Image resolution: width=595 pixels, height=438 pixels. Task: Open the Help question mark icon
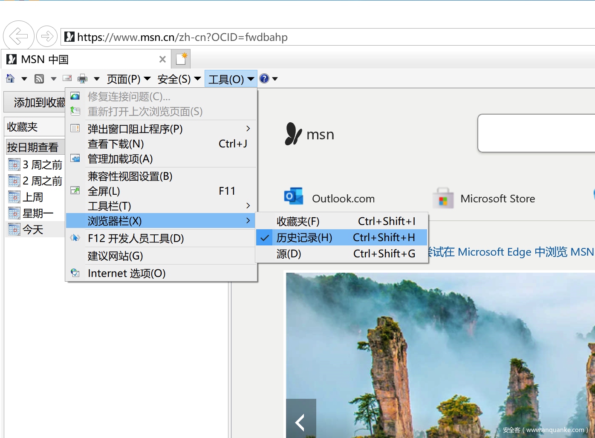264,78
